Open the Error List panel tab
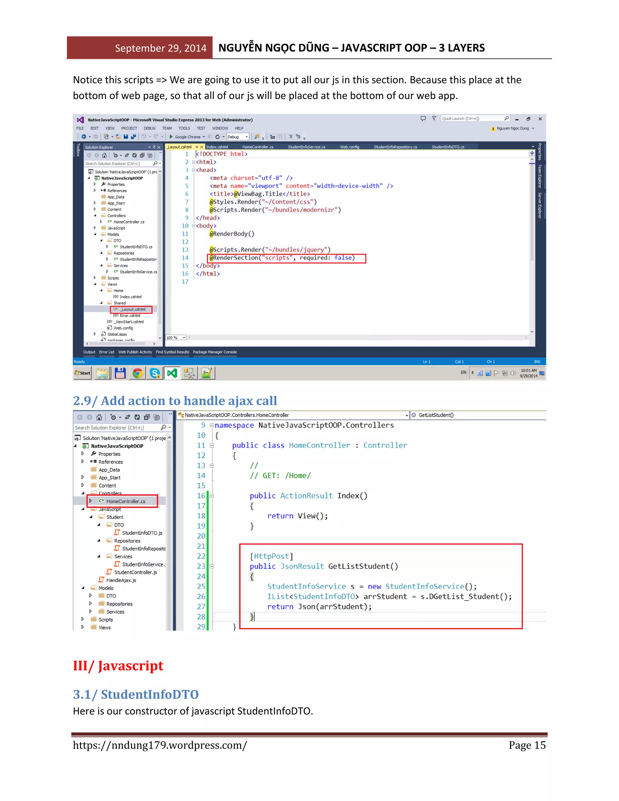The height and width of the screenshot is (801, 619). 106,352
